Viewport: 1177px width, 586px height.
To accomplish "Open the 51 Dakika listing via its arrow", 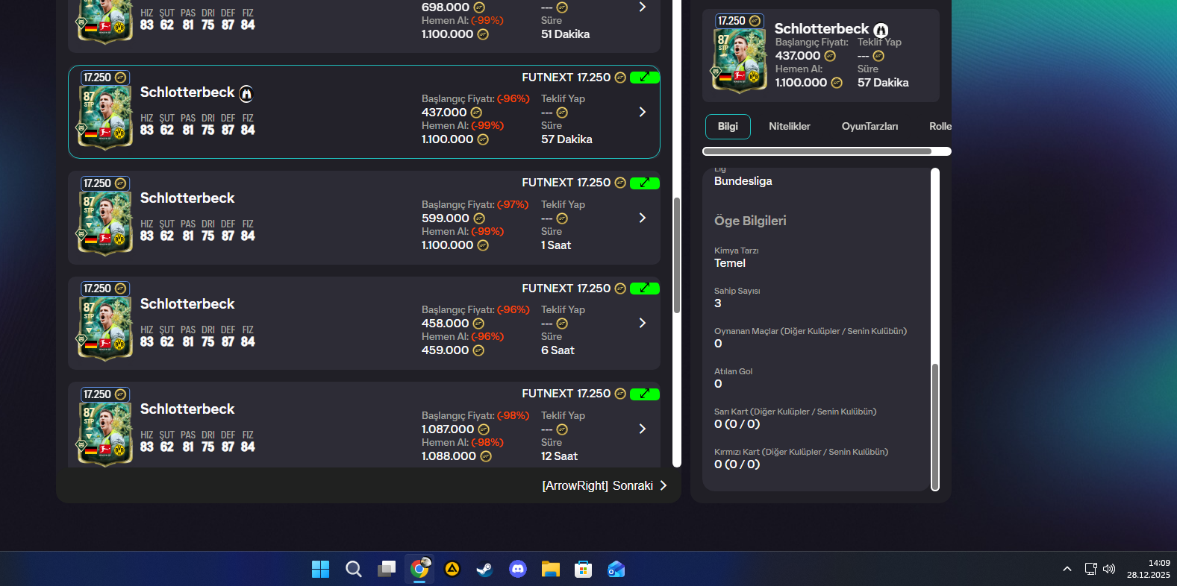I will (x=643, y=7).
